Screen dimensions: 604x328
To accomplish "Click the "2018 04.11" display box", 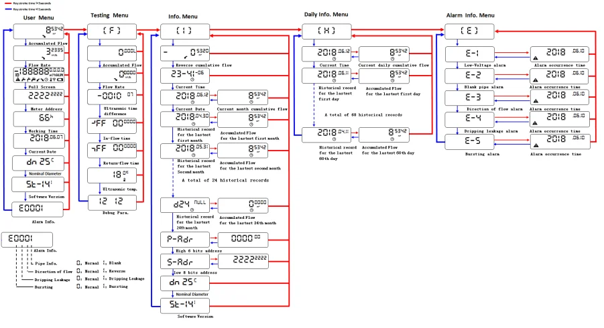I will click(326, 135).
